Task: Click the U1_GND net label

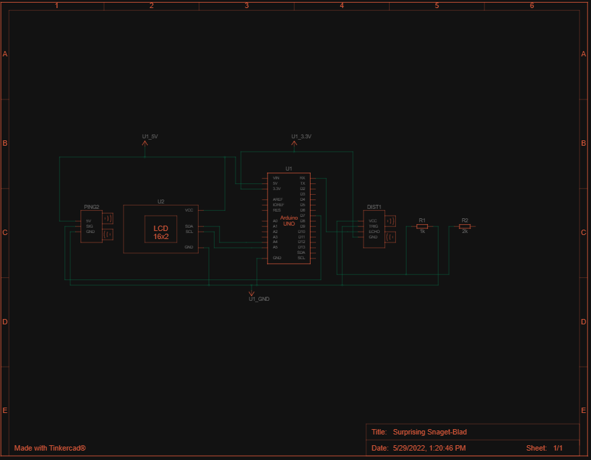Action: point(259,299)
